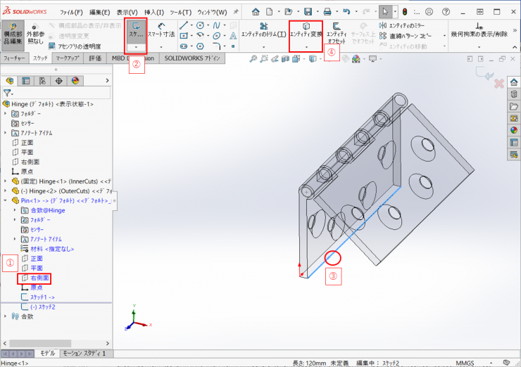
Task: Select the 右側面 plane under Pin<1>
Action: coord(40,278)
